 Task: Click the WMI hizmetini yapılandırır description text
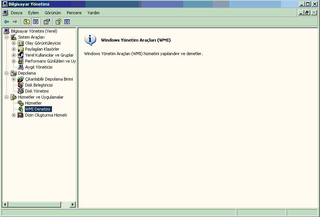click(143, 54)
